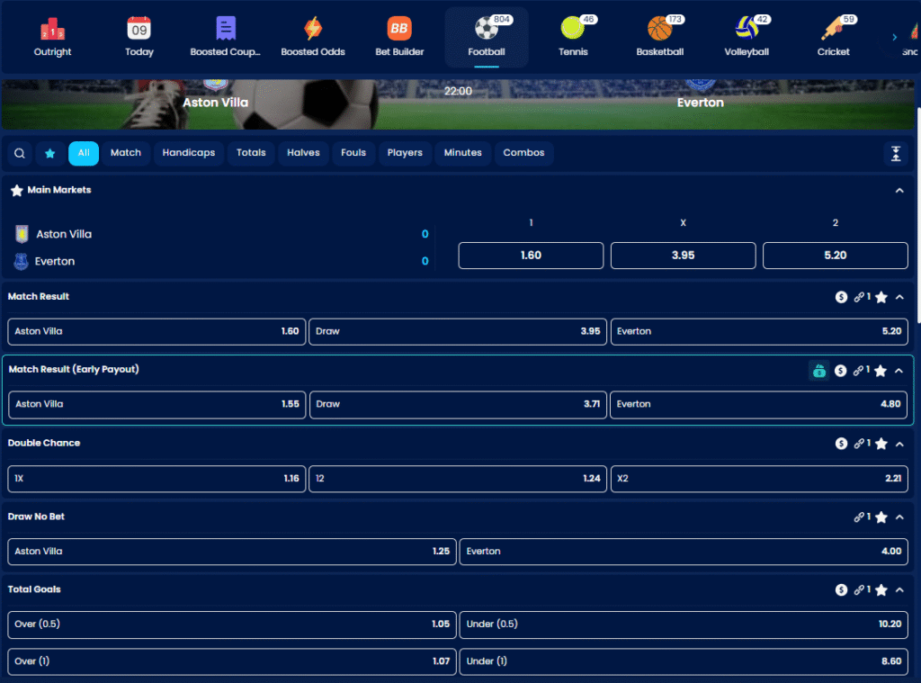
Task: Collapse the Main Markets section
Action: [x=899, y=191]
